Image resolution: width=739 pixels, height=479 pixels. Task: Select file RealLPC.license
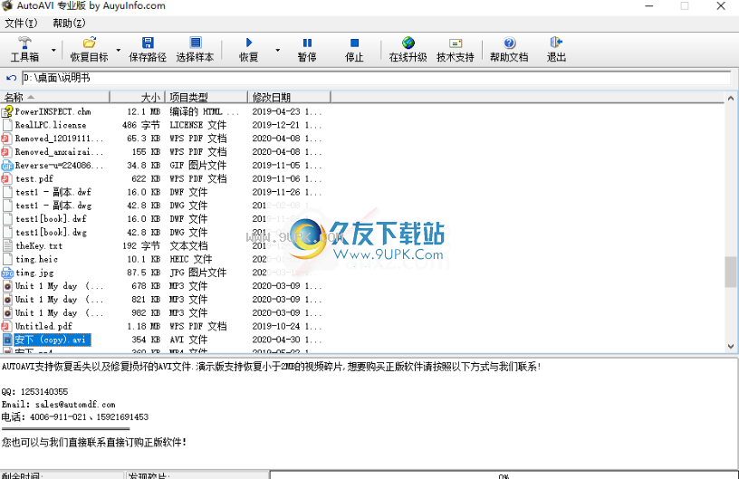[x=51, y=125]
